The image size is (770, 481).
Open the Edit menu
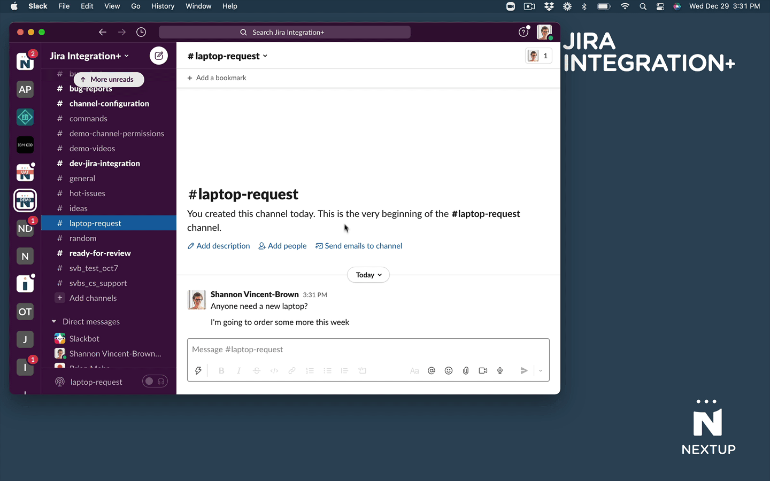[87, 6]
